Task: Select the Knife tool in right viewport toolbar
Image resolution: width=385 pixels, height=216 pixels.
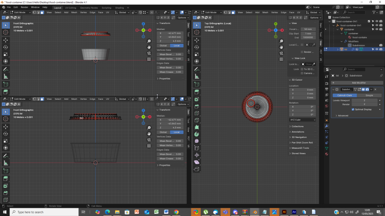Action: click(x=196, y=120)
